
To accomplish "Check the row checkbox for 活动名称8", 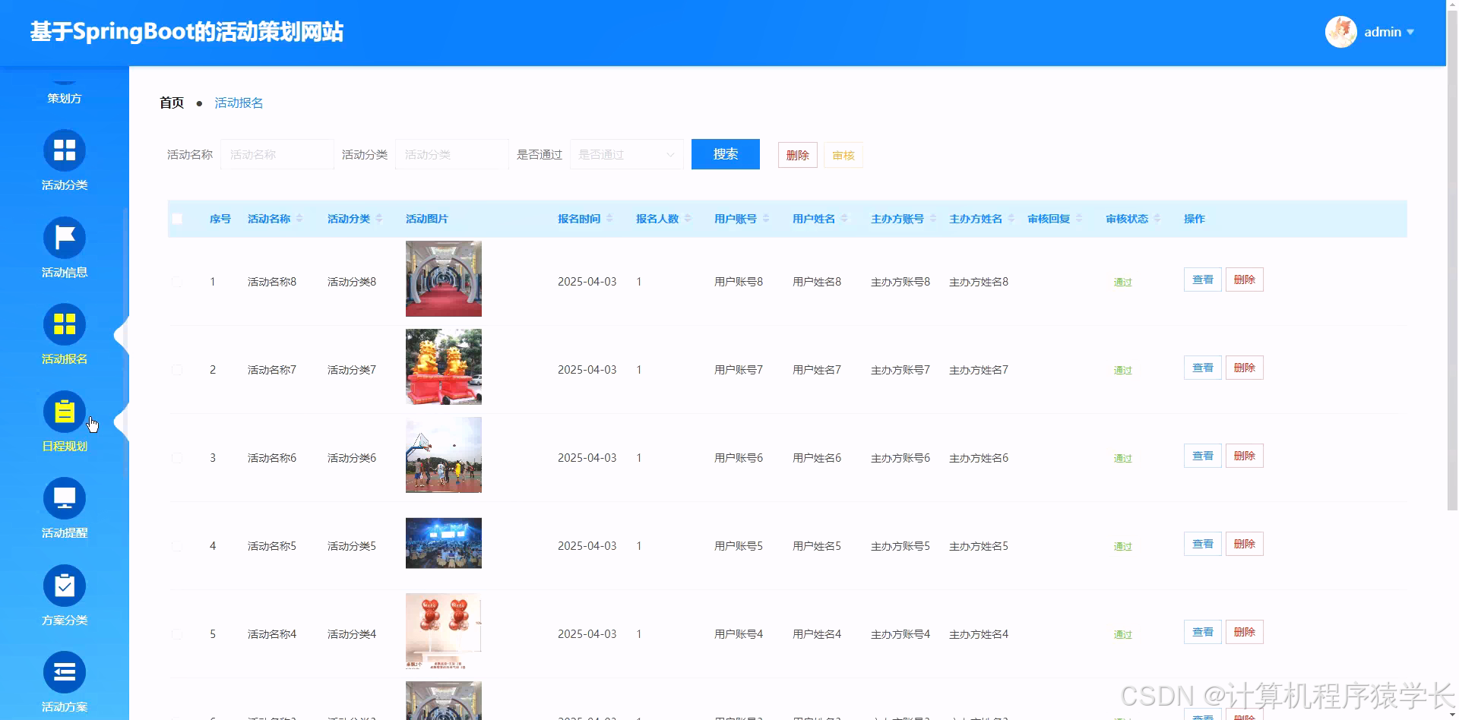I will [177, 282].
